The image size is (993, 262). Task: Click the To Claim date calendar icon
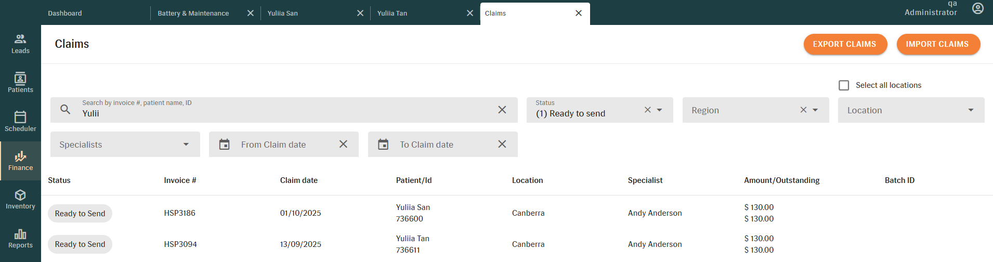(383, 145)
